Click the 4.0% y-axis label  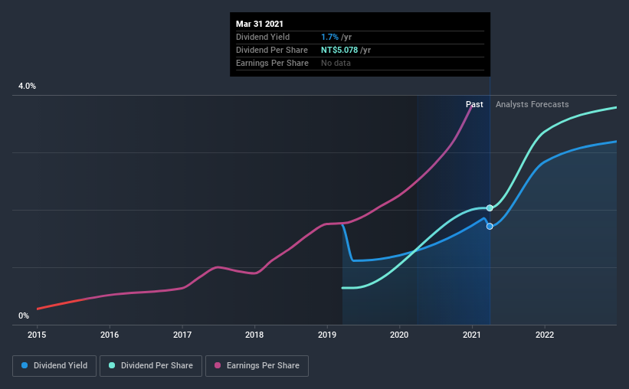pyautogui.click(x=27, y=86)
